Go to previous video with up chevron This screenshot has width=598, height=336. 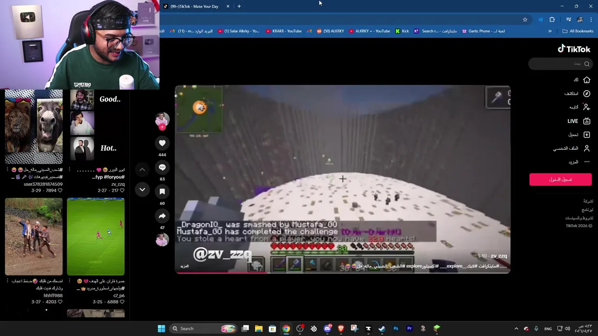[142, 169]
